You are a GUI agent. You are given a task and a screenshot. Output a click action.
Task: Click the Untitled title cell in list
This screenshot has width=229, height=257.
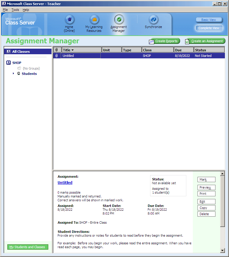(81, 56)
